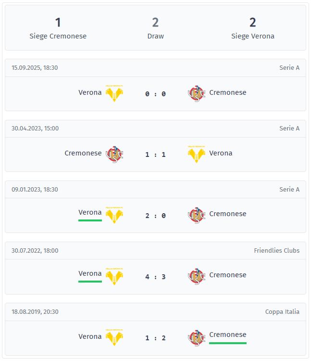Click Verona crest in 30.04.2023 match
Image resolution: width=311 pixels, height=361 pixels.
[x=196, y=154]
